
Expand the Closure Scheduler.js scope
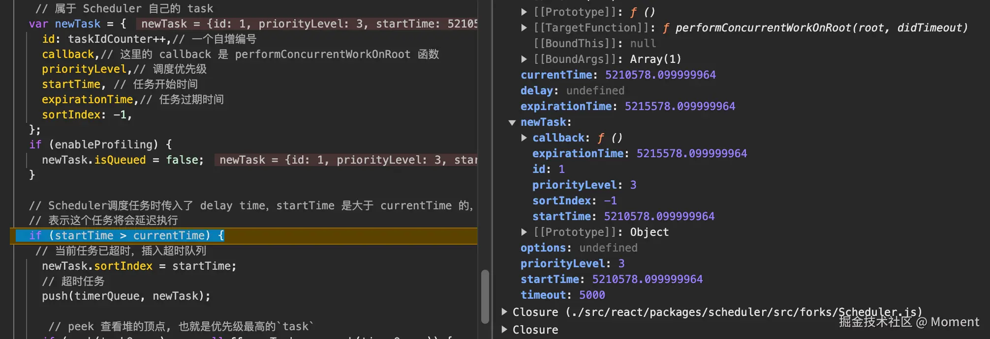504,312
